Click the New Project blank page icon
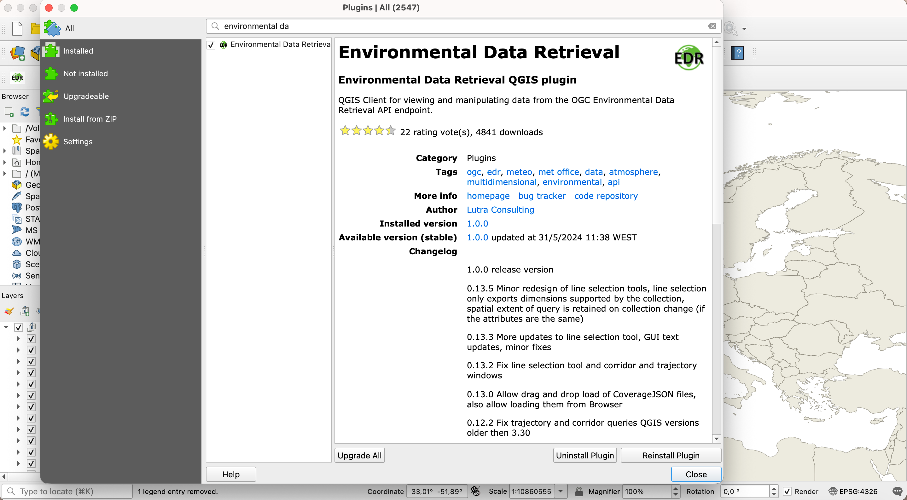This screenshot has width=907, height=500. (17, 28)
